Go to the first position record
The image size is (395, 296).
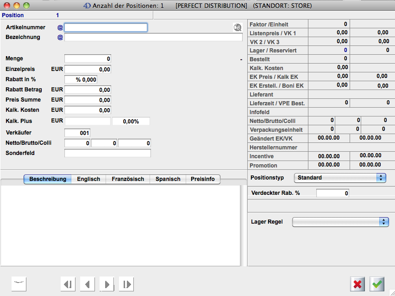[x=68, y=284]
